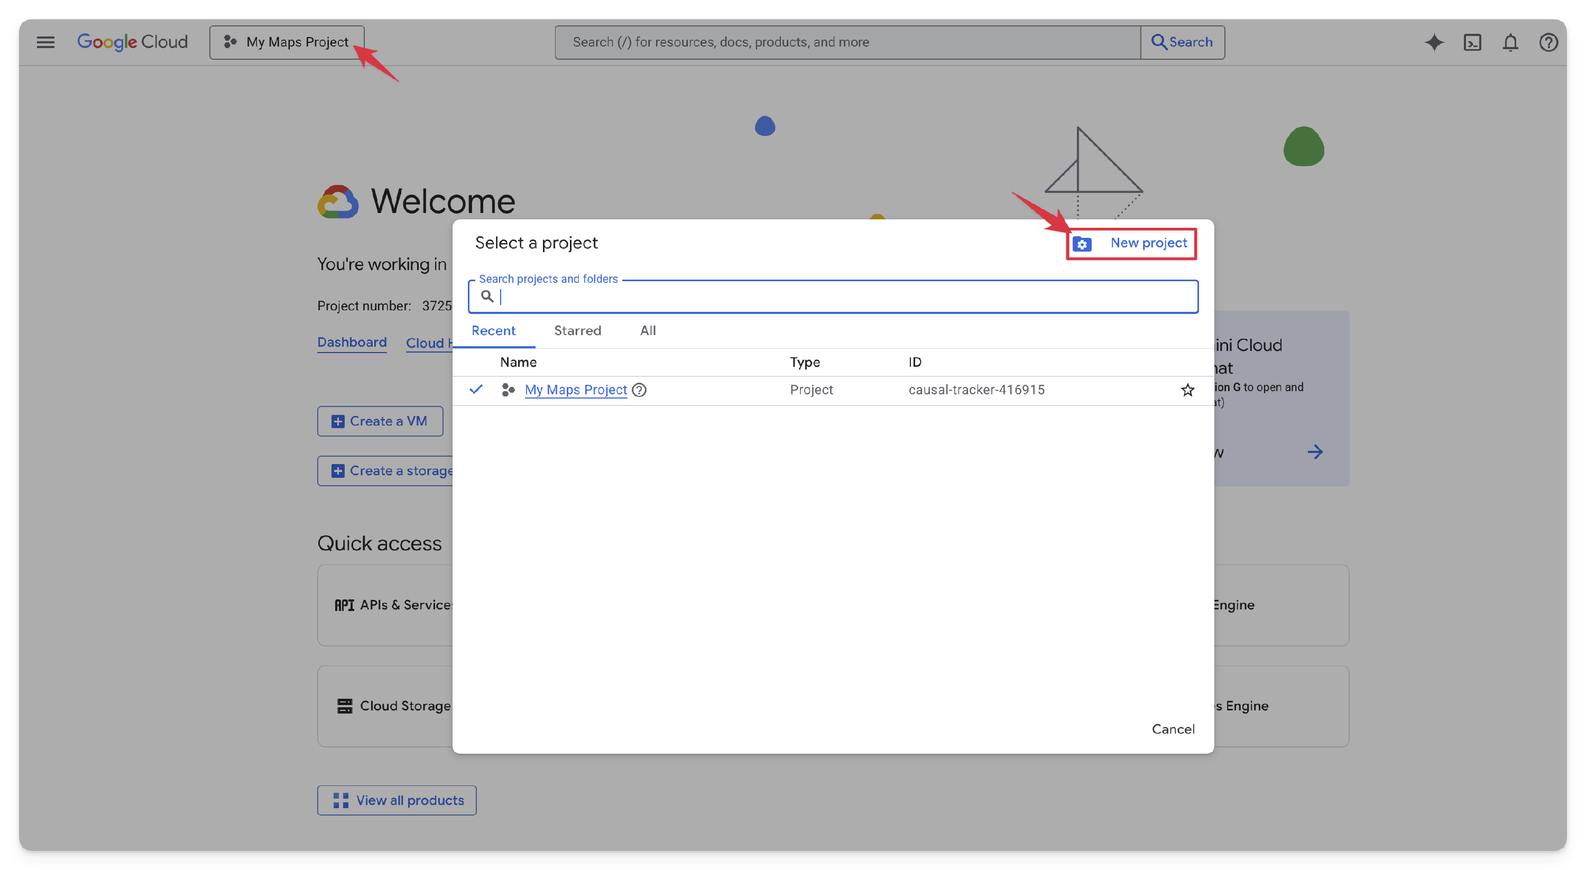The image size is (1586, 870).
Task: Select the Recent tab
Action: [x=493, y=331]
